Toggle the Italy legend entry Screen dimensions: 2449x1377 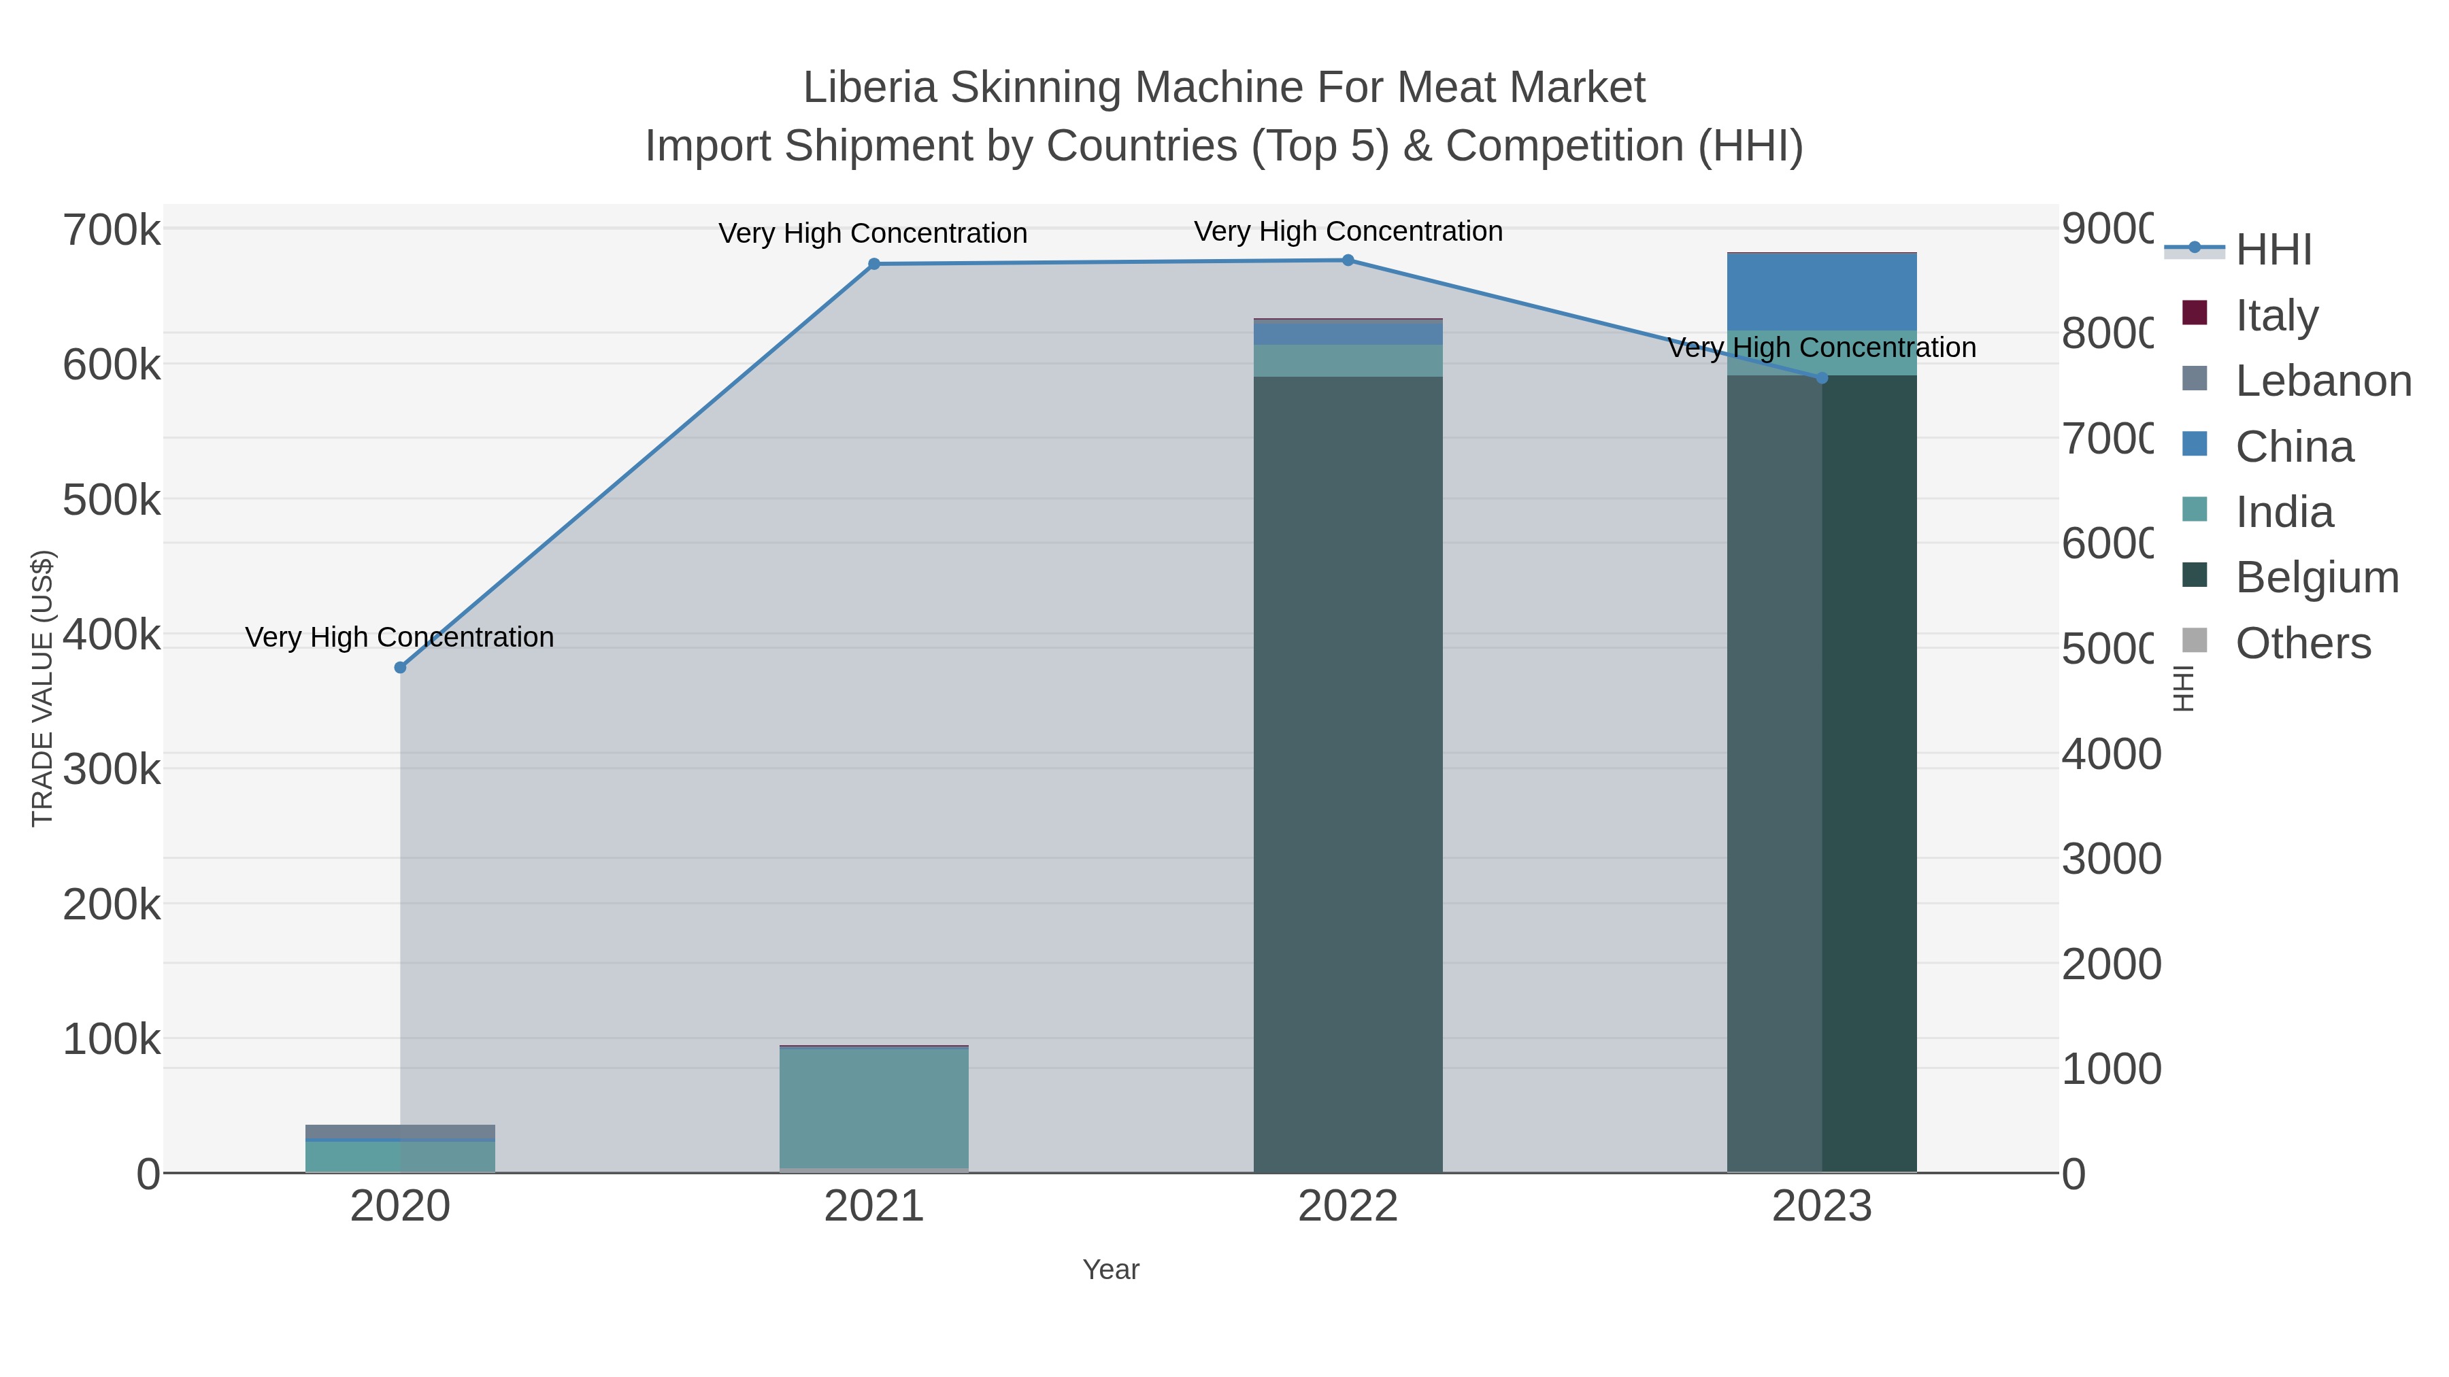[2250, 315]
